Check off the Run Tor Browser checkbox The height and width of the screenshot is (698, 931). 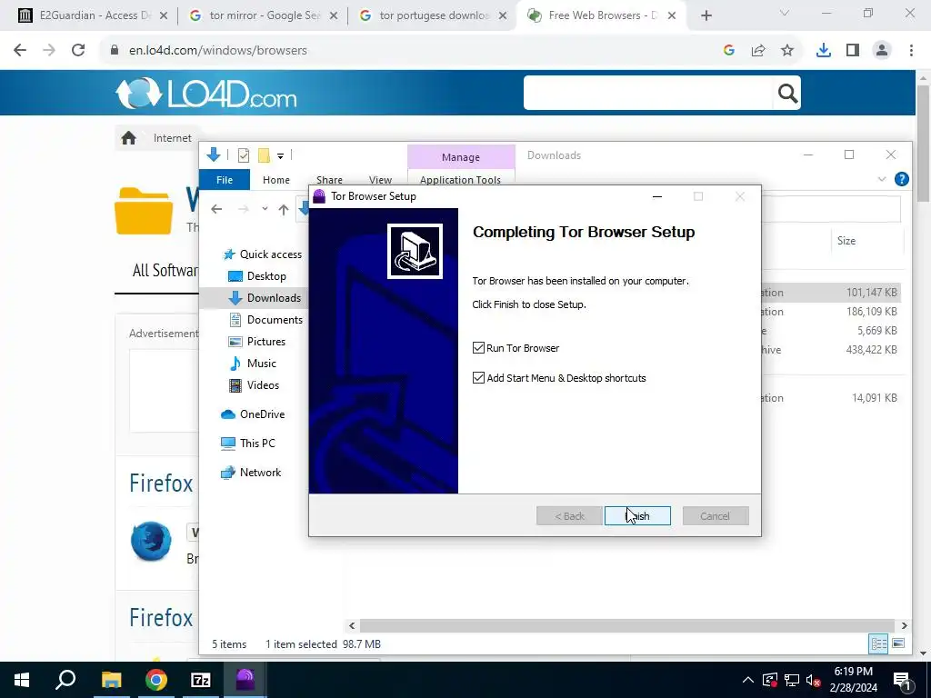coord(478,348)
